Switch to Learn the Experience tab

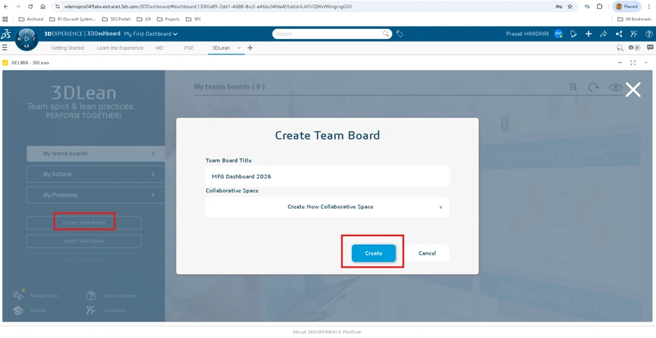coord(120,48)
